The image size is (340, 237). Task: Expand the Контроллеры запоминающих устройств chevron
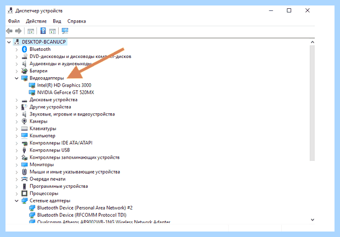click(16, 158)
